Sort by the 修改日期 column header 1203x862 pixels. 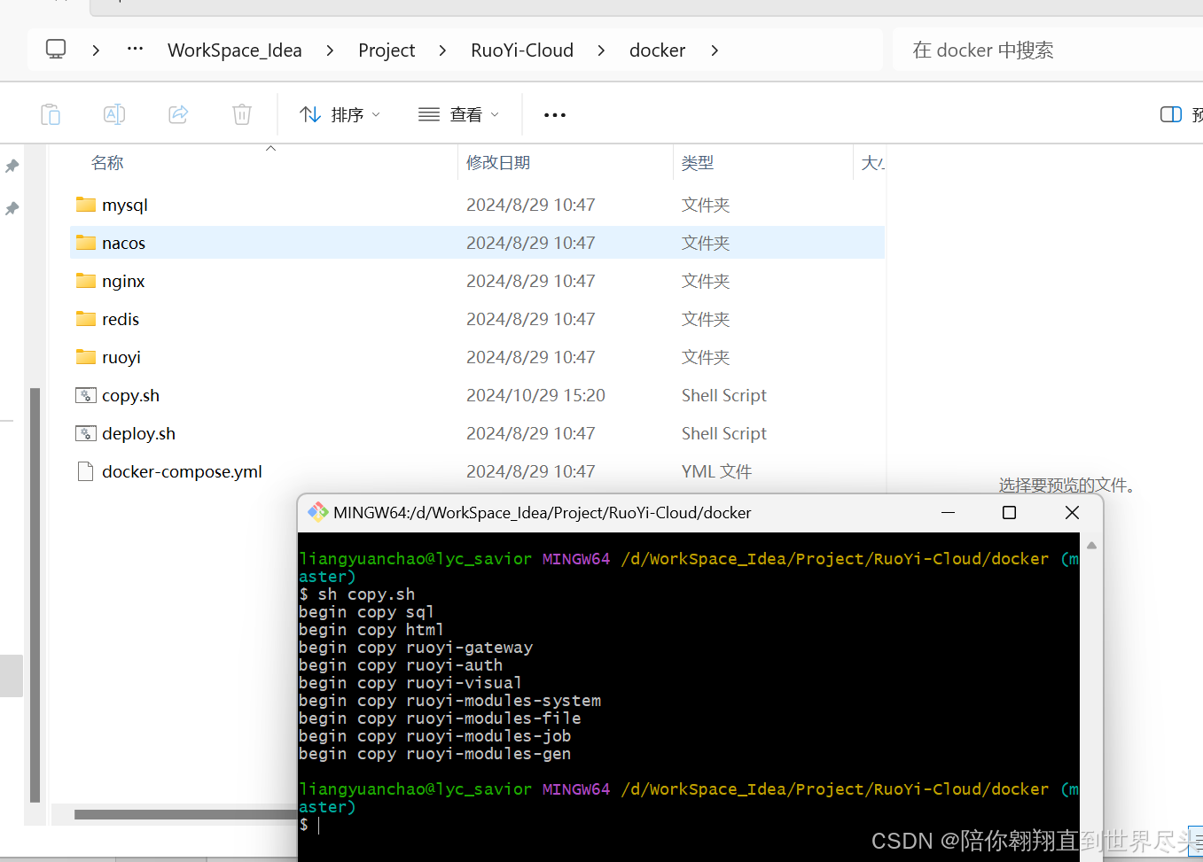(498, 163)
